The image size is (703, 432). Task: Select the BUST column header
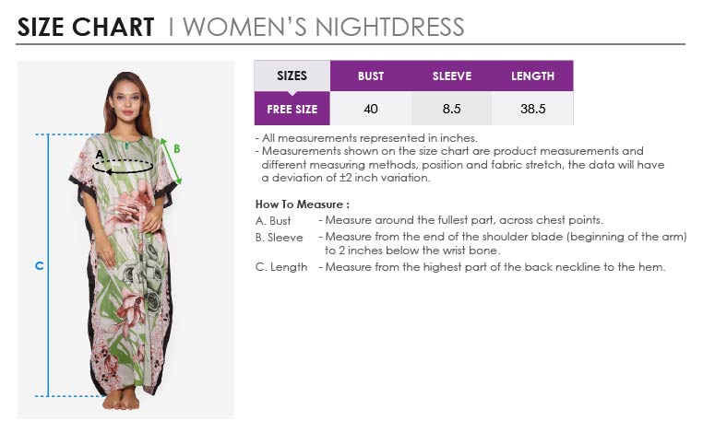pos(371,76)
